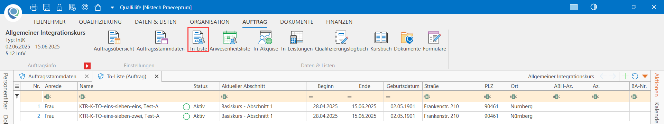Sort by the Status column header

point(201,86)
